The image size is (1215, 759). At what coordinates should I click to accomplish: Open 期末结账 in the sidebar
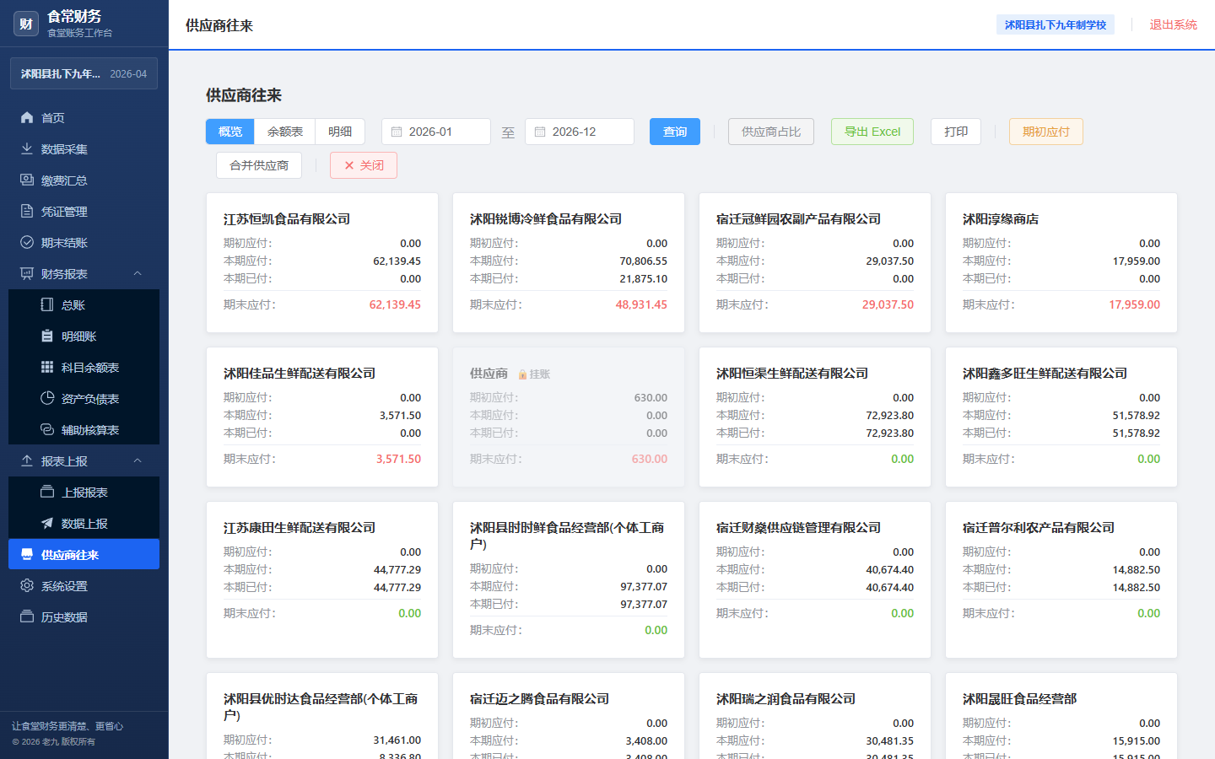84,243
